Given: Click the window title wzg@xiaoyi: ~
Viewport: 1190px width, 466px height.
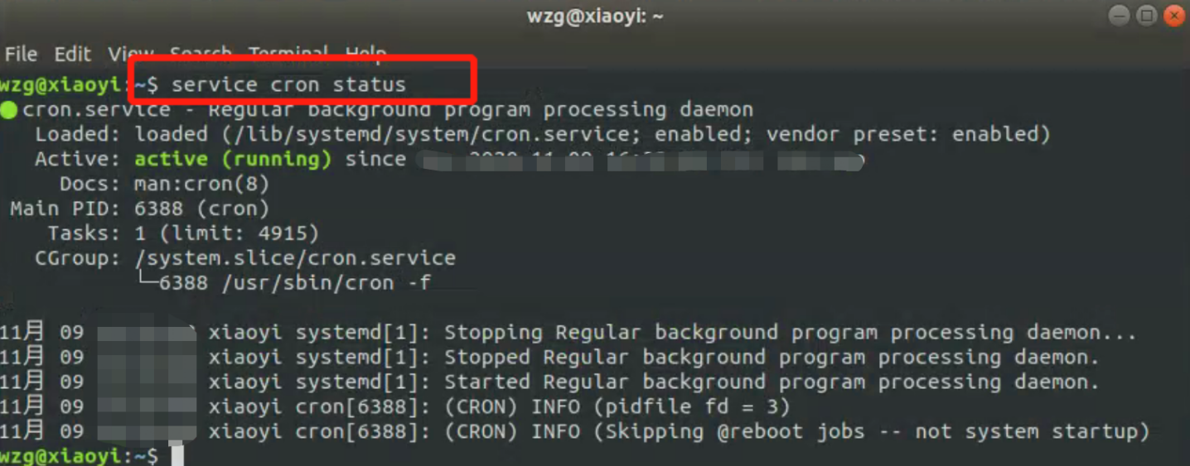Looking at the screenshot, I should [x=595, y=17].
